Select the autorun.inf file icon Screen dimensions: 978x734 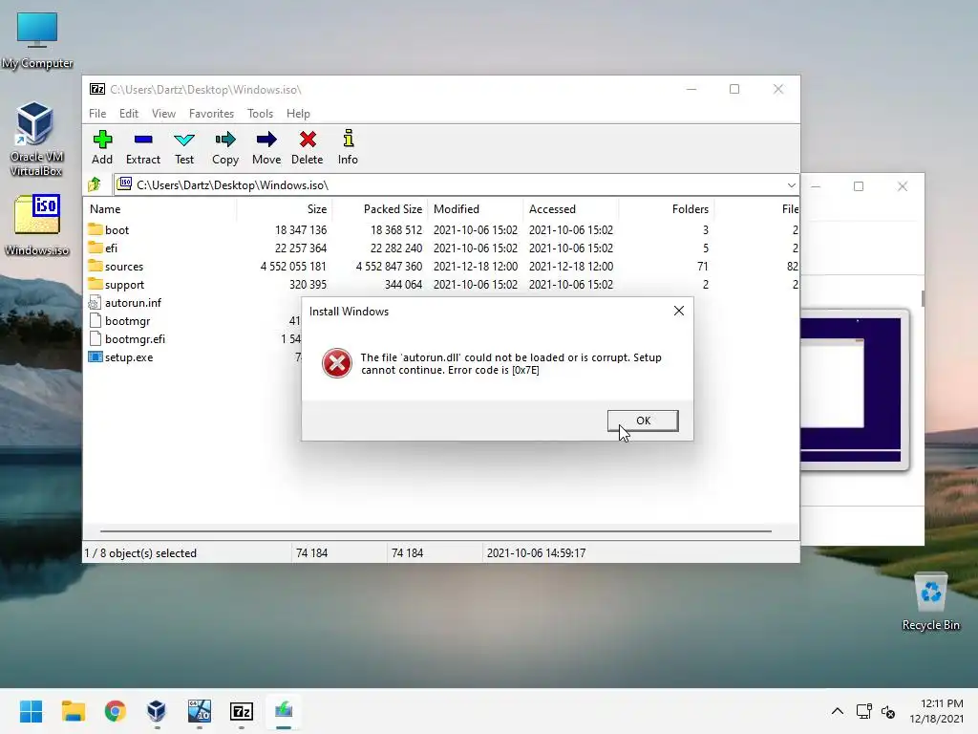coord(95,303)
